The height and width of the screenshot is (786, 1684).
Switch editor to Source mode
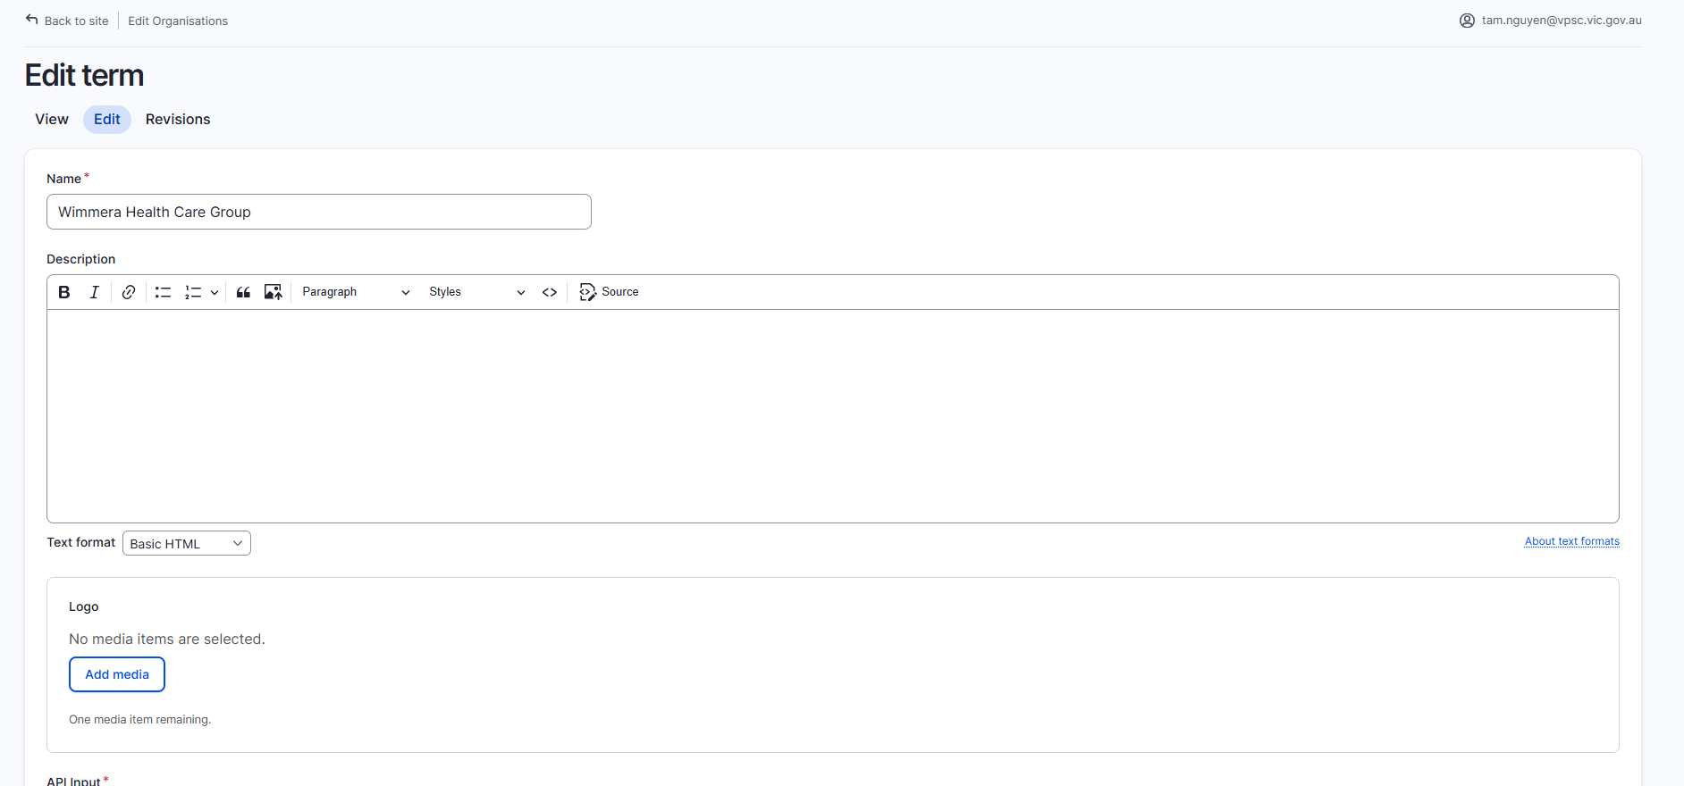click(609, 292)
